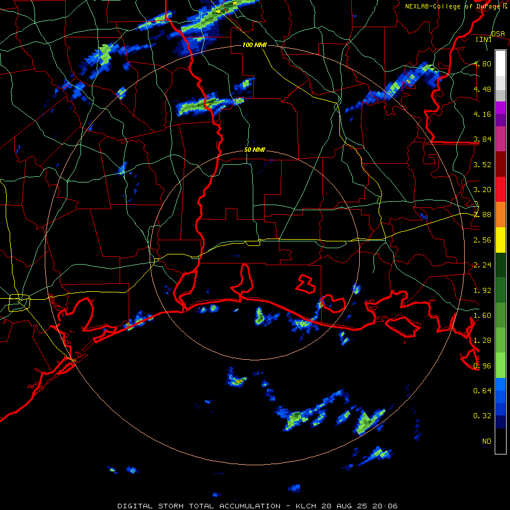Image resolution: width=510 pixels, height=510 pixels.
Task: Click the 50 NMI range ring label
Action: pos(254,150)
